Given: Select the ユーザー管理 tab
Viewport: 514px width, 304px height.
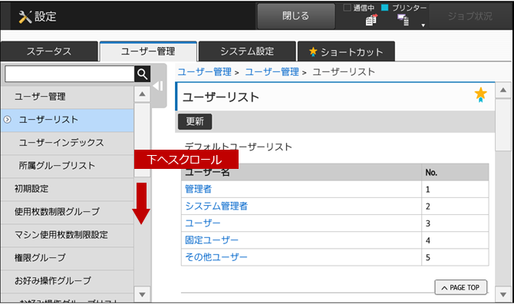Looking at the screenshot, I should coord(148,51).
